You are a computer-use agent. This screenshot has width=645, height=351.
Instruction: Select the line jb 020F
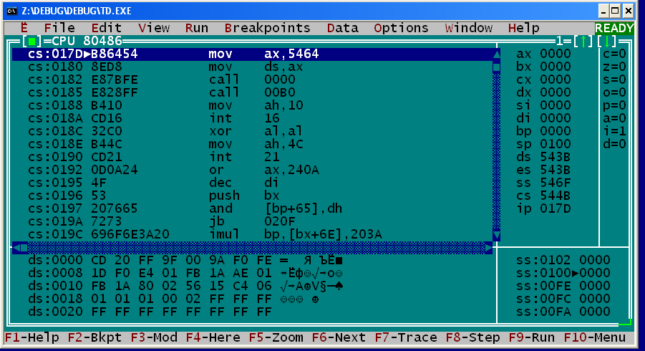[x=252, y=221]
